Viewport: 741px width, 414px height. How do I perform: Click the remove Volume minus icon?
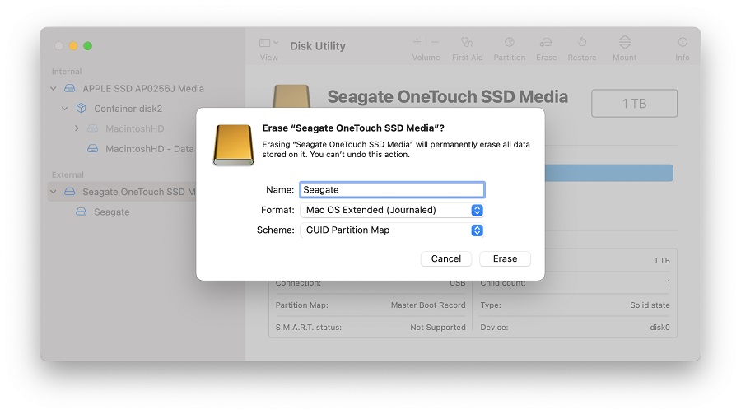point(435,42)
